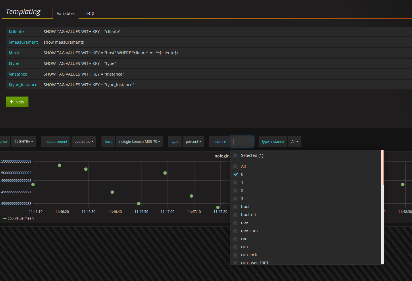The width and height of the screenshot is (412, 281).
Task: Open the percent type dropdown
Action: click(193, 142)
